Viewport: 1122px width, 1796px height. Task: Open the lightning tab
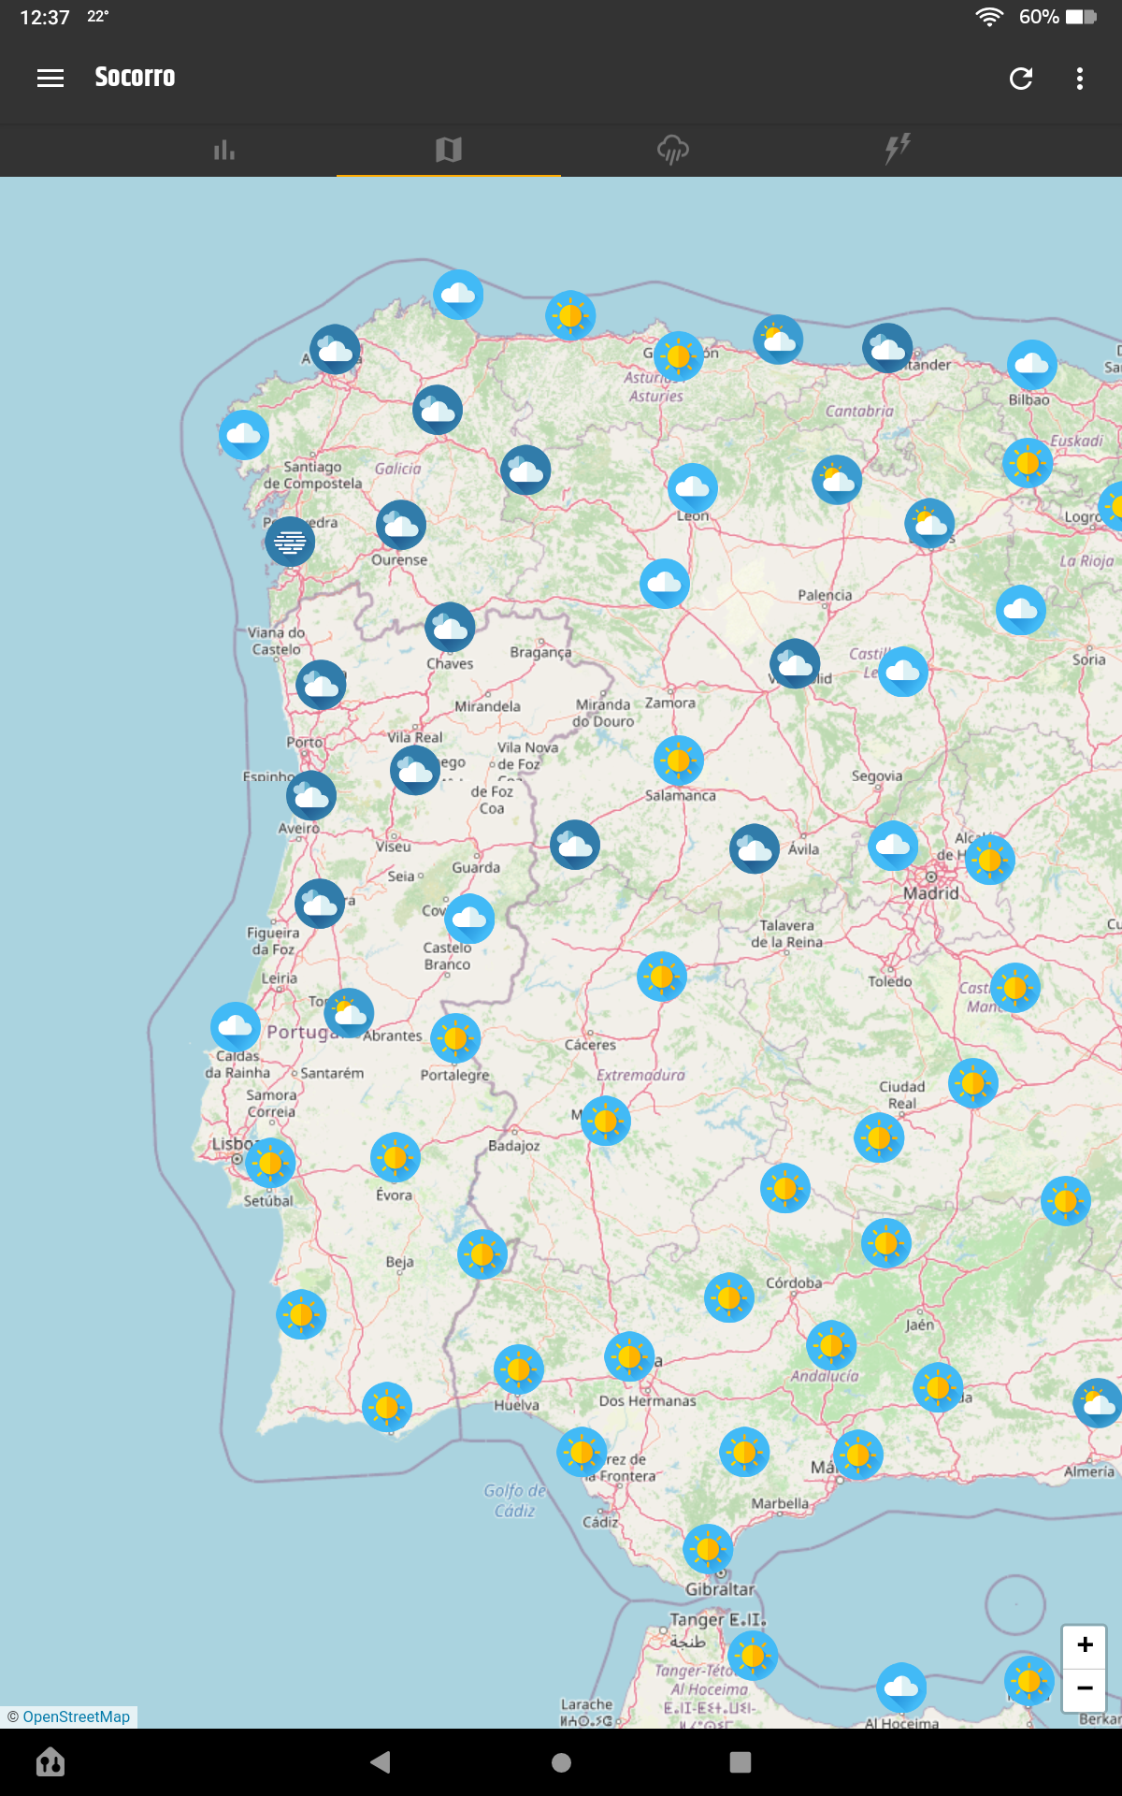pos(898,150)
